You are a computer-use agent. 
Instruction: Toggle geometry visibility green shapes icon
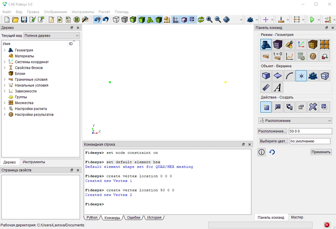(150, 20)
